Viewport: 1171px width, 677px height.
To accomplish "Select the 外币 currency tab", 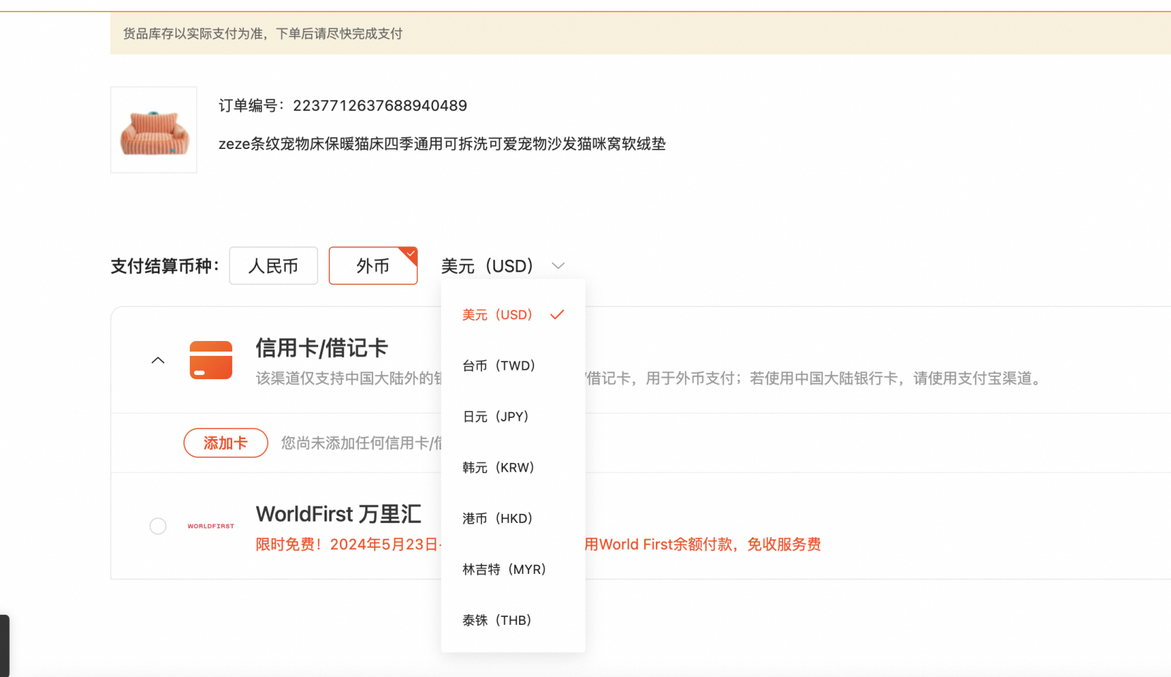I will coord(372,265).
